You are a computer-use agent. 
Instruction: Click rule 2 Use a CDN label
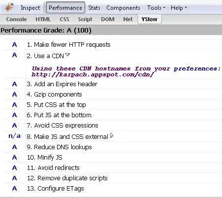coord(45,56)
